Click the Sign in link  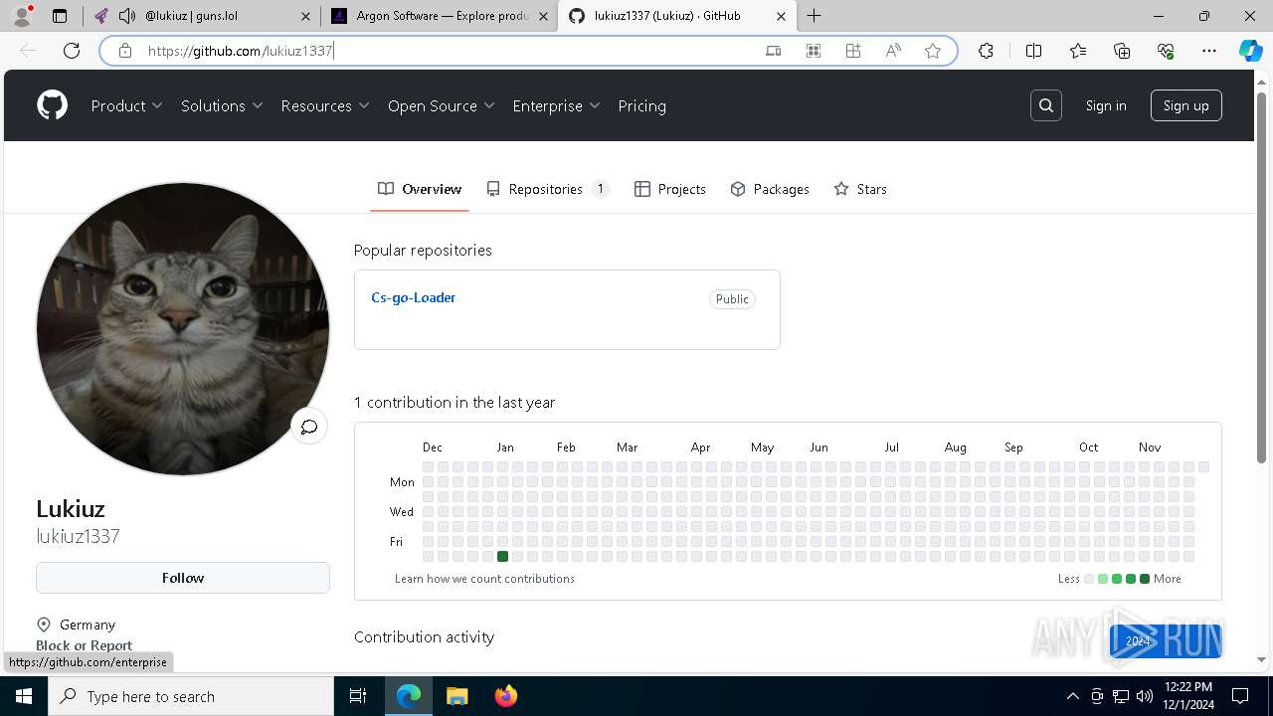coord(1106,105)
